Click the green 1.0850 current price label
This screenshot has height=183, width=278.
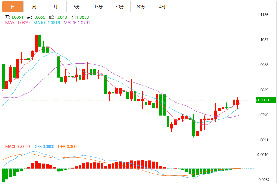pos(266,100)
